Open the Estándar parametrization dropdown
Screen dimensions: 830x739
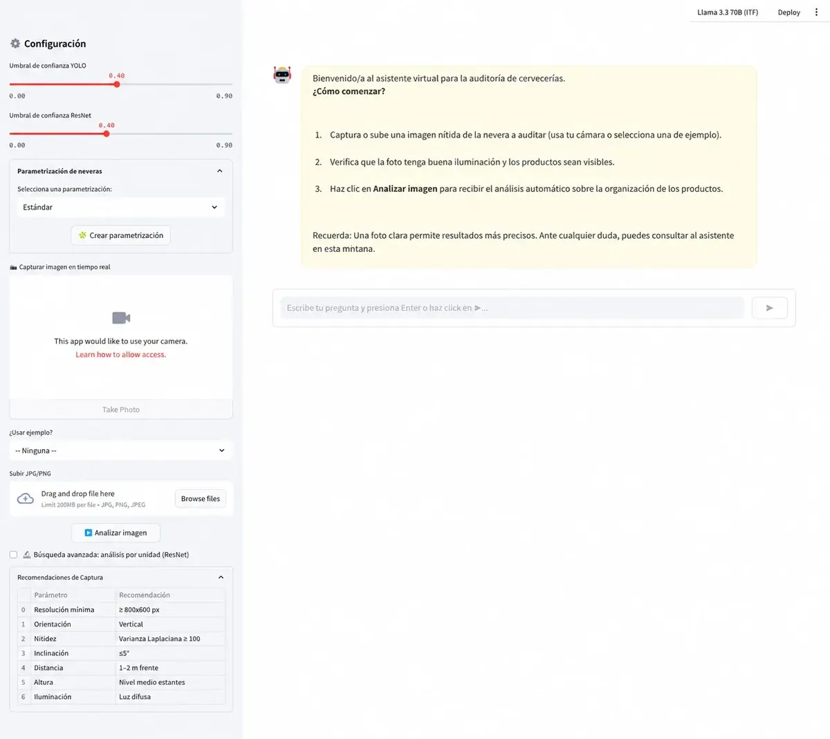[121, 207]
